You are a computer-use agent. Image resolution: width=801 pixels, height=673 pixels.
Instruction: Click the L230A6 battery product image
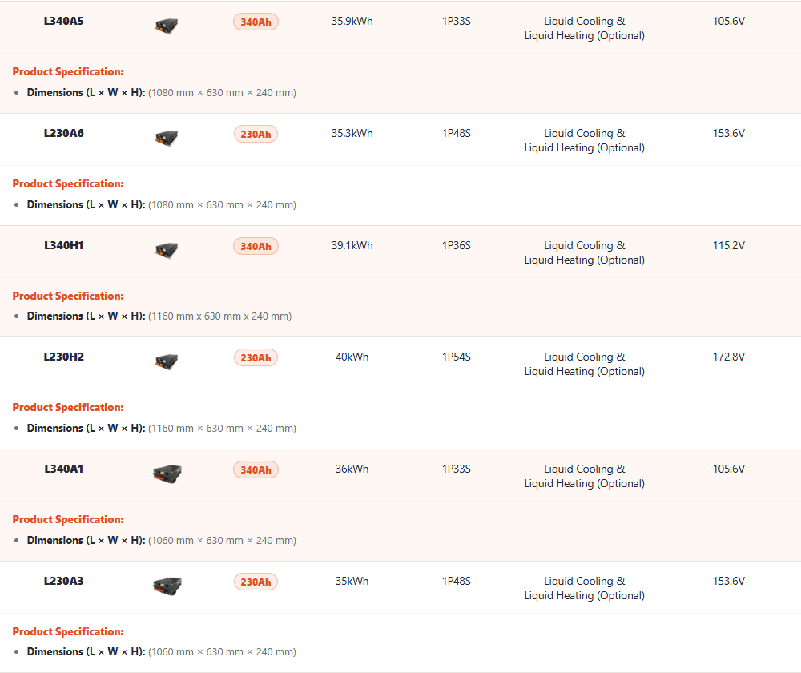click(x=167, y=137)
